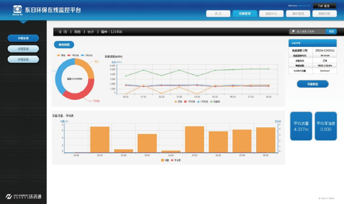This screenshot has height=204, width=344.
Task: Click the 05:00 flow bar in the bar chart
Action: click(x=195, y=139)
